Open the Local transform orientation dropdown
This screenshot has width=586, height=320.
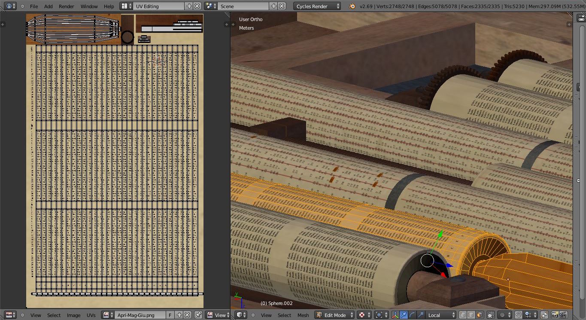click(x=441, y=315)
